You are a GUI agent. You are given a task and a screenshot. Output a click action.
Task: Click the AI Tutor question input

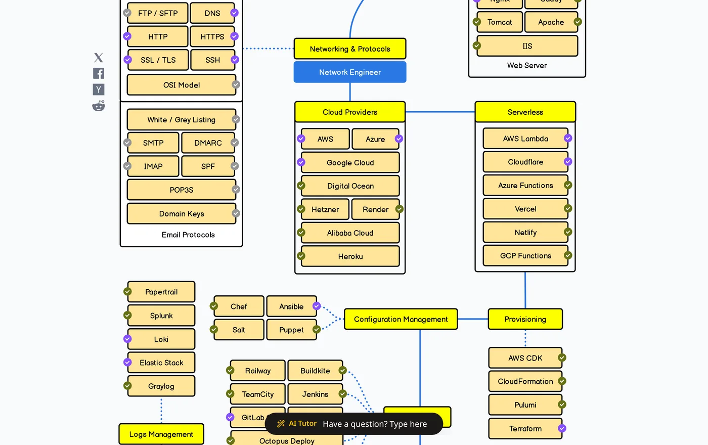pyautogui.click(x=375, y=424)
